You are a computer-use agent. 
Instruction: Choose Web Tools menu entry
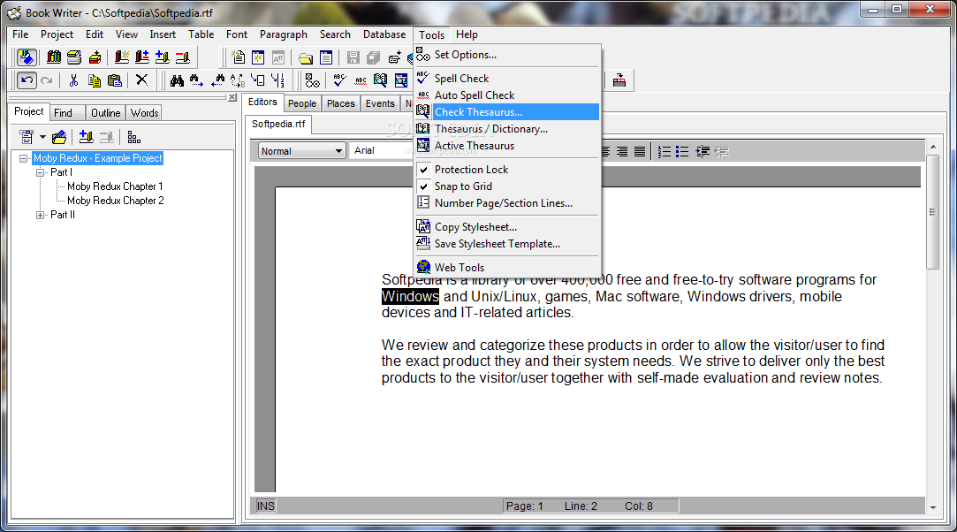(508, 267)
